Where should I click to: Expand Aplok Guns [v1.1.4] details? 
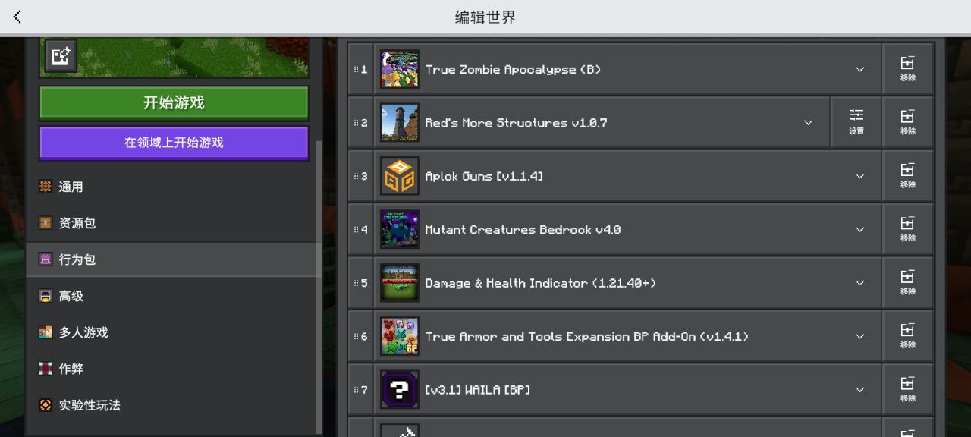pyautogui.click(x=859, y=176)
